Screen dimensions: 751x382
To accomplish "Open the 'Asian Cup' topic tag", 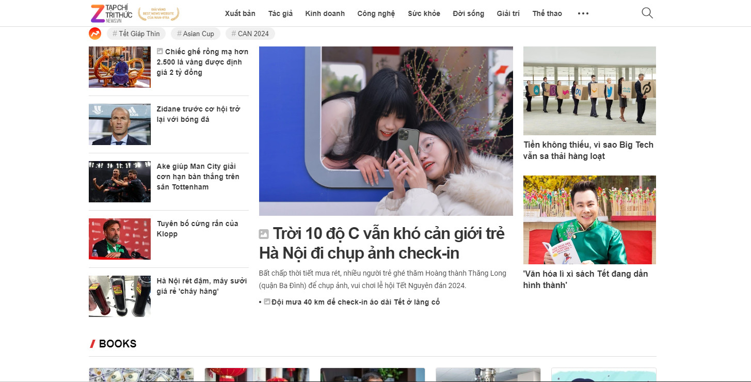I will [x=195, y=33].
